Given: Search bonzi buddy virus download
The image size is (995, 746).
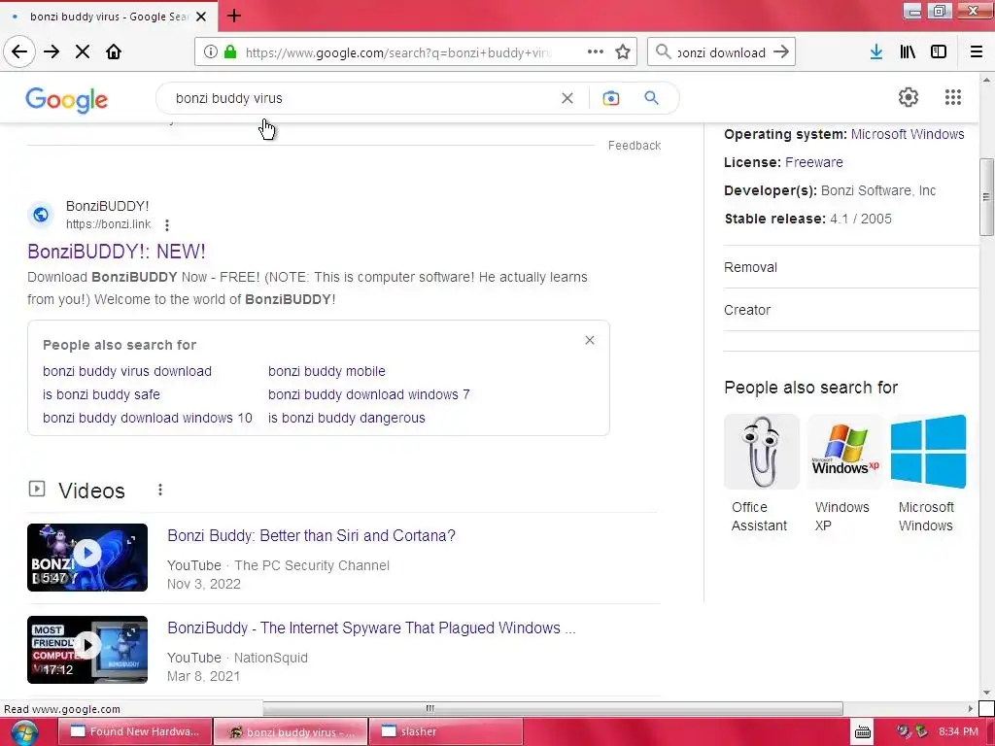Looking at the screenshot, I should coord(127,371).
